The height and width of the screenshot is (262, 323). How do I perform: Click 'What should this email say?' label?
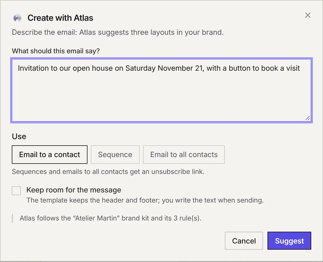(56, 51)
